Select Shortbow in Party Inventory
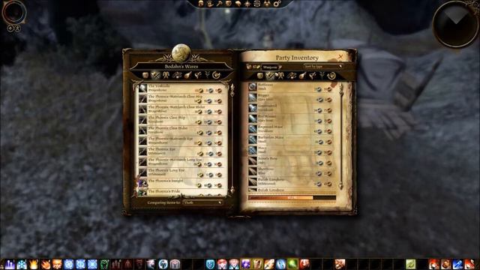This screenshot has height=270, width=480. point(292,171)
